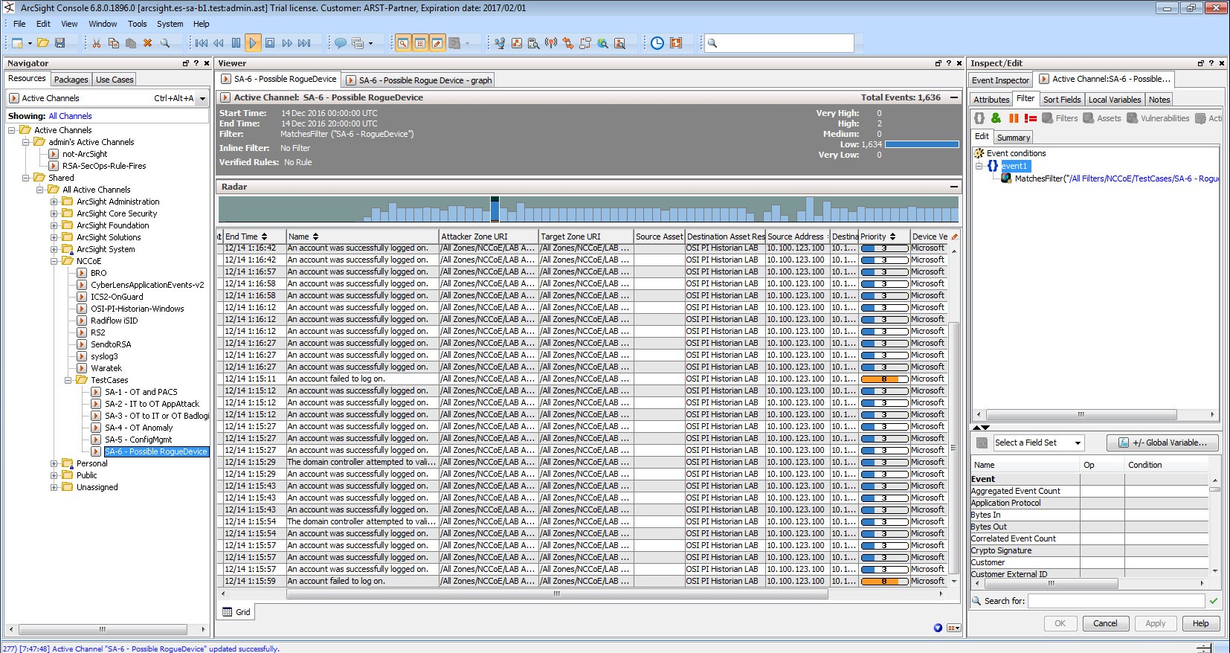Screen dimensions: 1230x653
Task: Collapse the event1 tree node
Action: coord(979,166)
